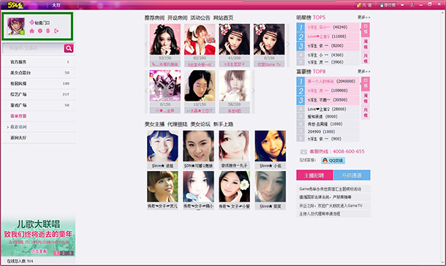The image size is (446, 266).
Task: Click right arrow of first recommended-room row
Action: point(288,44)
